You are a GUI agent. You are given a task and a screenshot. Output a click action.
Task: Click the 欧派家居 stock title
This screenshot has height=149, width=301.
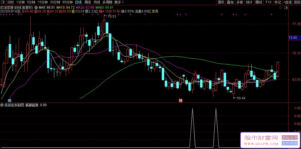click(x=17, y=8)
